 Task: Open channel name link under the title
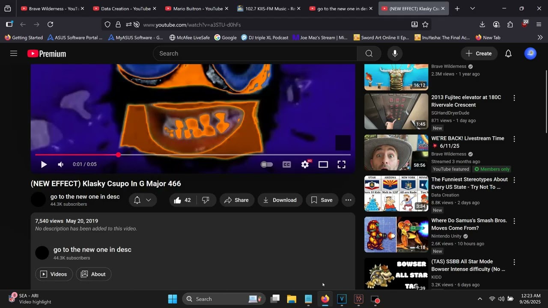[x=85, y=197]
